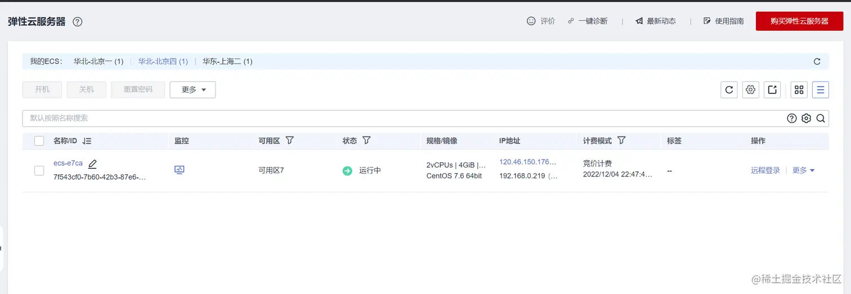Click the 可用区7 cell
The width and height of the screenshot is (851, 294).
coord(271,170)
